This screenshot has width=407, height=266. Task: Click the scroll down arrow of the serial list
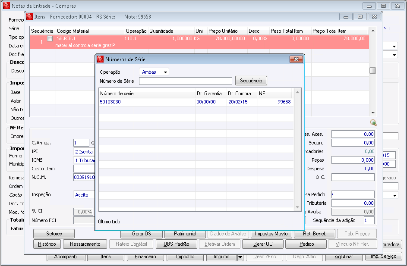tap(297, 207)
